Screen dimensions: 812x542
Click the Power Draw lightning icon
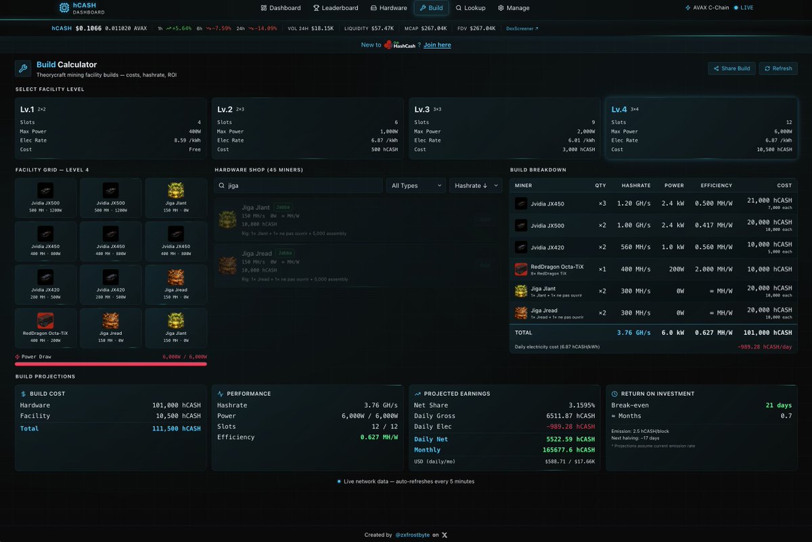click(x=18, y=357)
